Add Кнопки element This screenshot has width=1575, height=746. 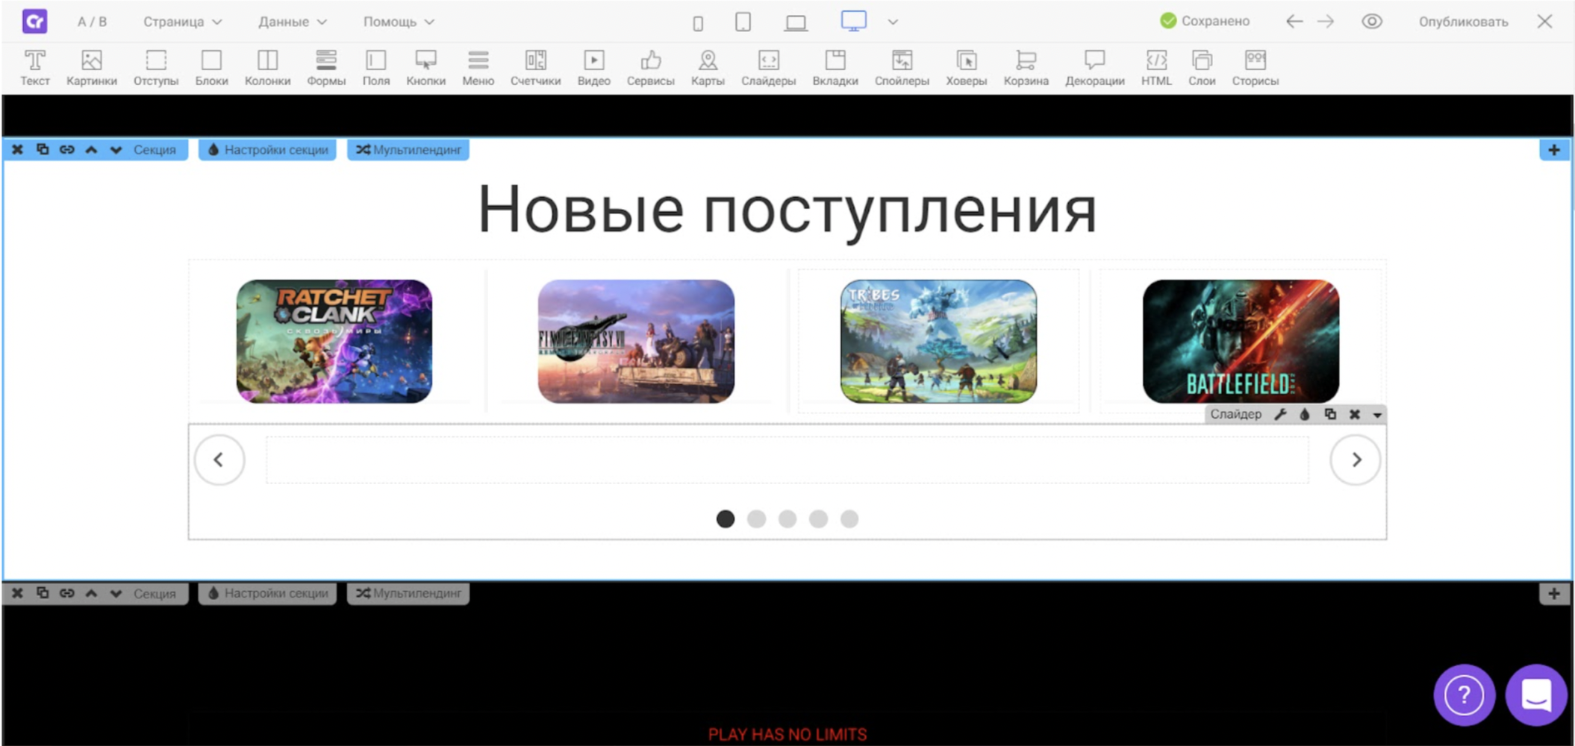(425, 68)
